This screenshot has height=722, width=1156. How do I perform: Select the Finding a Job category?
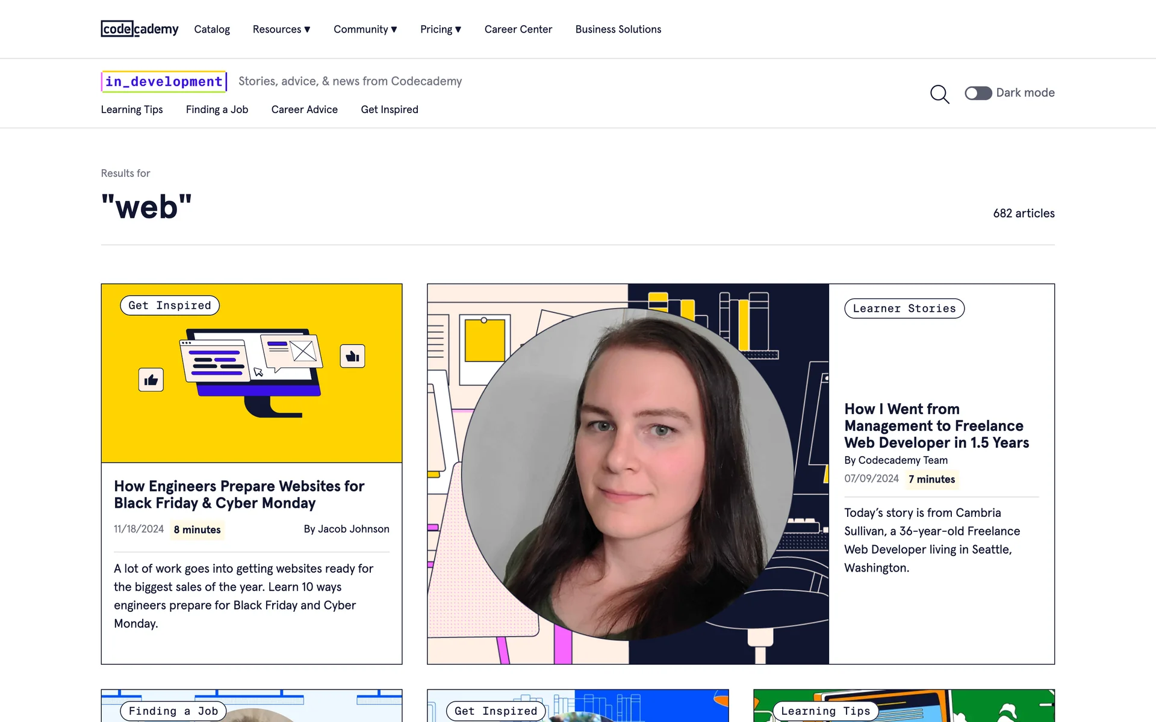pyautogui.click(x=217, y=110)
